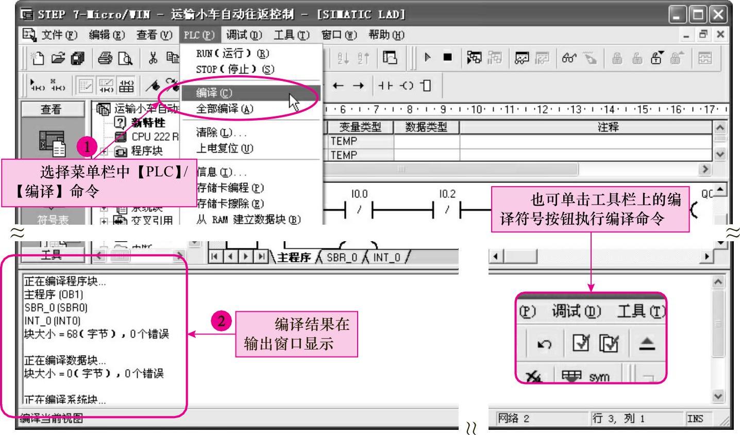Open the 调试(D) menu
Image resolution: width=740 pixels, height=435 pixels.
point(244,35)
